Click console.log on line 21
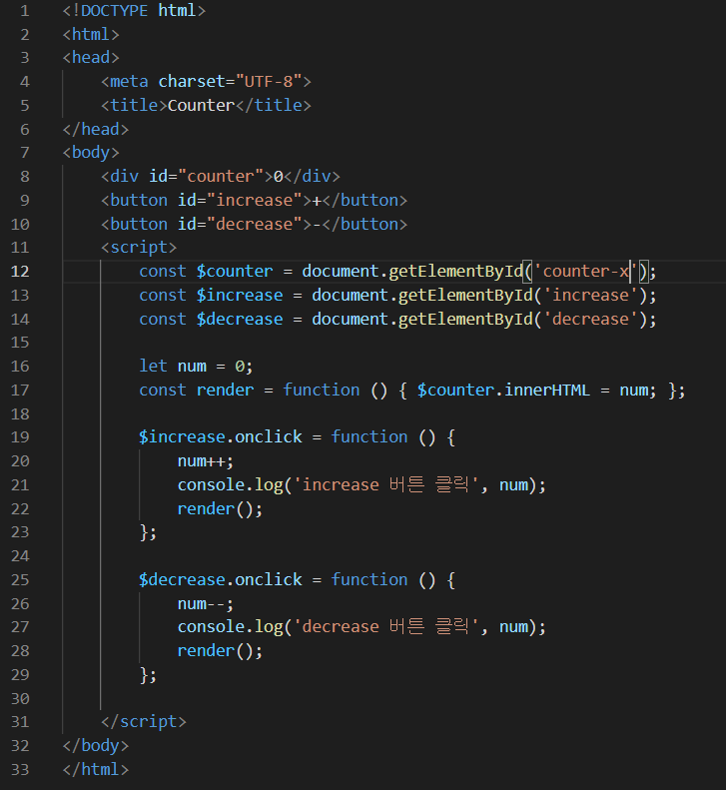Image resolution: width=726 pixels, height=790 pixels. (x=231, y=484)
